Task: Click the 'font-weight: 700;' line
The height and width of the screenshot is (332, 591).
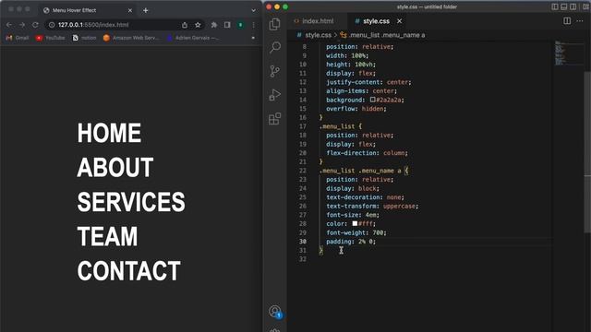Action: click(x=356, y=232)
